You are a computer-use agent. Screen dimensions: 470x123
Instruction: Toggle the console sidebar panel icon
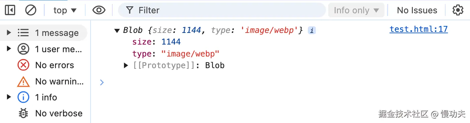[10, 10]
